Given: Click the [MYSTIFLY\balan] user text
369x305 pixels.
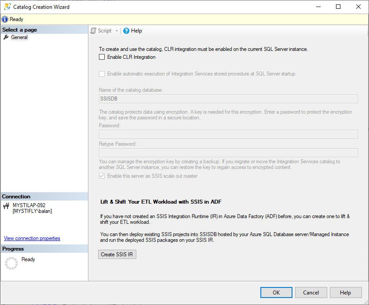Looking at the screenshot, I should coord(32,211).
